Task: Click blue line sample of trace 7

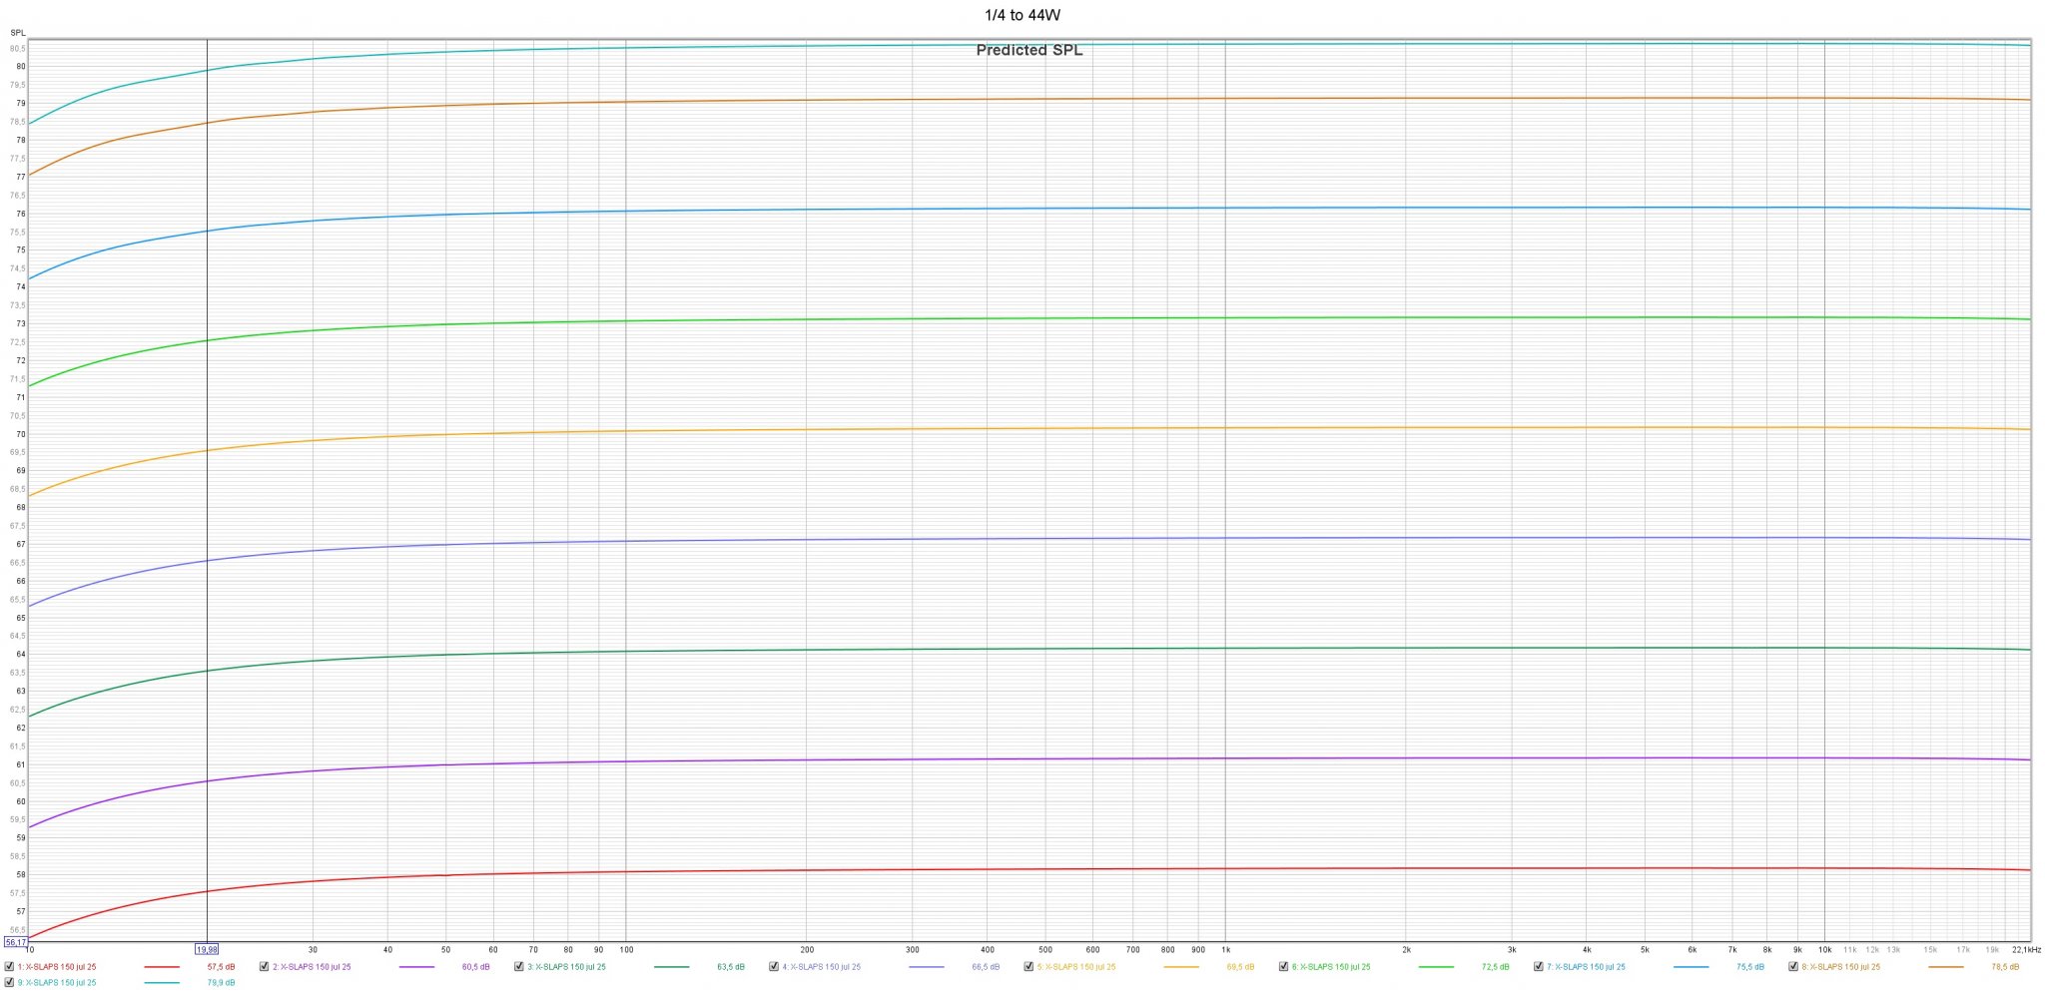Action: point(1692,967)
